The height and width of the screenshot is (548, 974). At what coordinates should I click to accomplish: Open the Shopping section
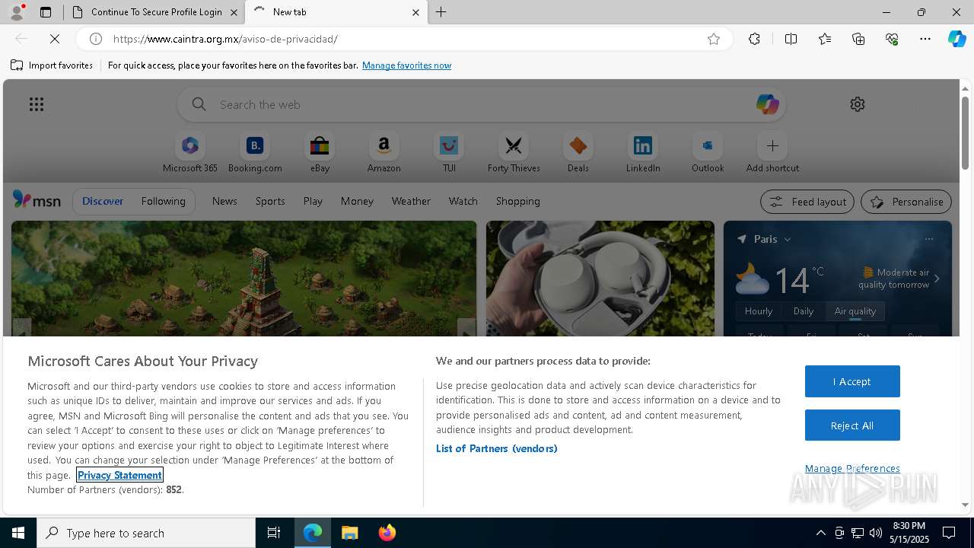(518, 201)
